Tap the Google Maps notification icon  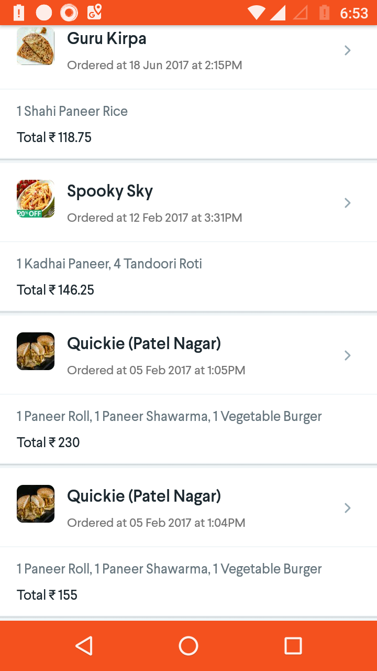[94, 12]
